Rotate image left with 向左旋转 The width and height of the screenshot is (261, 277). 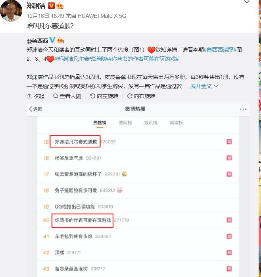pos(104,96)
